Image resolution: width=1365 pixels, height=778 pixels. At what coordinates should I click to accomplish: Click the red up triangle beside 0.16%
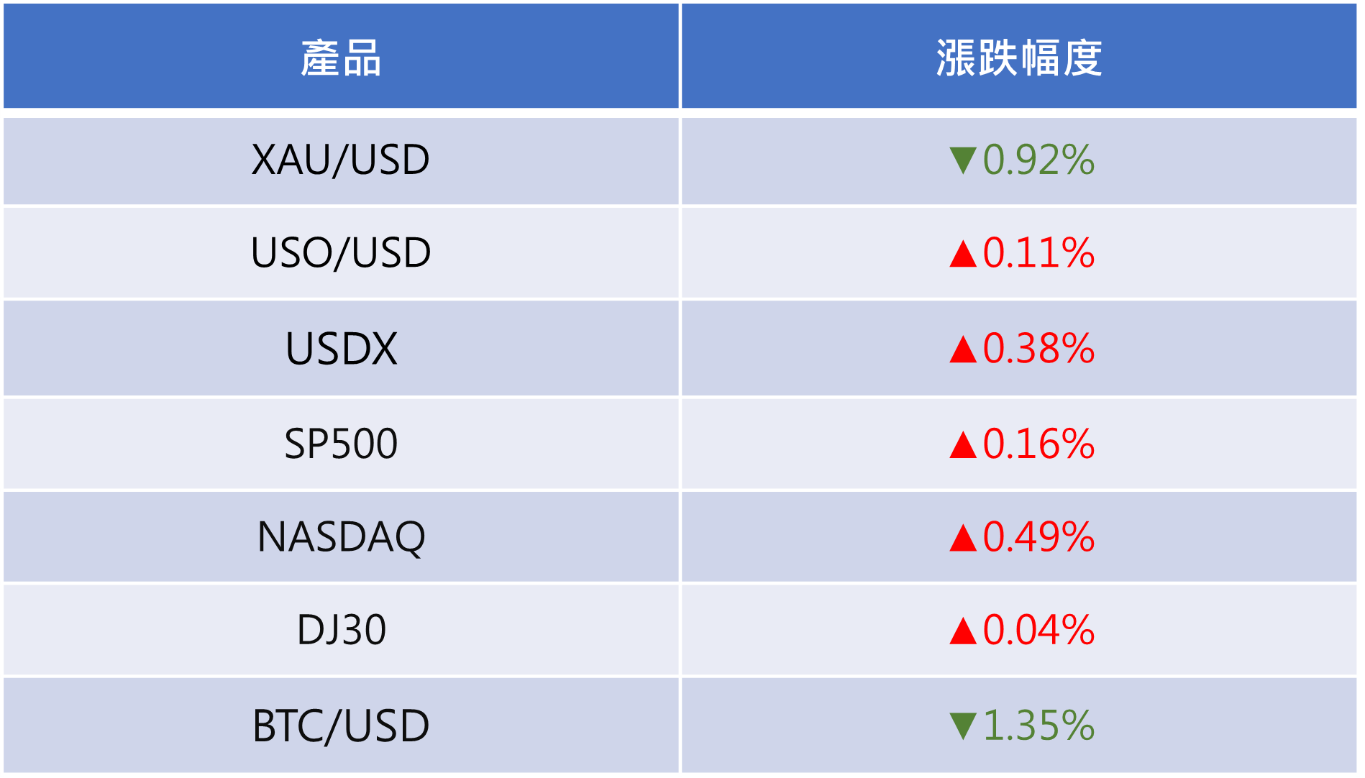click(x=962, y=444)
